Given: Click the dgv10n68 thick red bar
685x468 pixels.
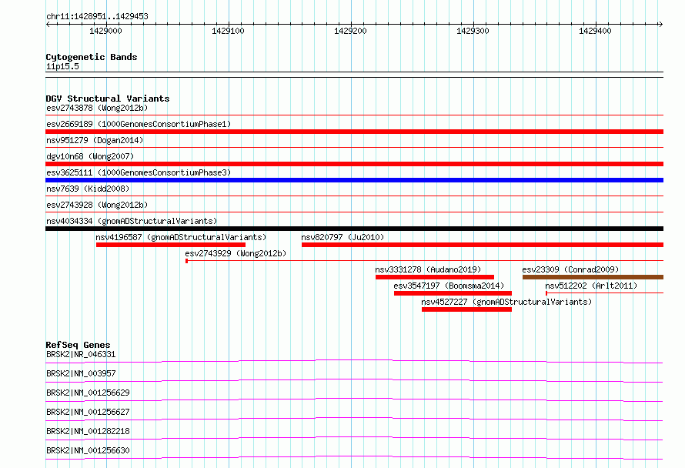Looking at the screenshot, I should click(354, 164).
